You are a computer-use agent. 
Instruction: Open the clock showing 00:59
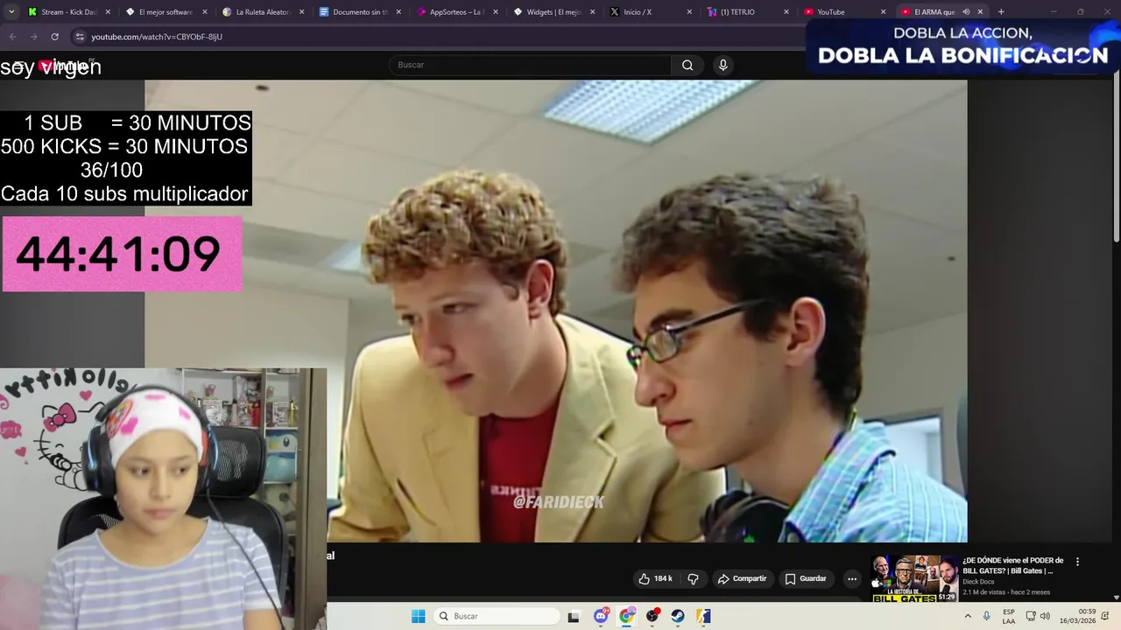pyautogui.click(x=1076, y=616)
